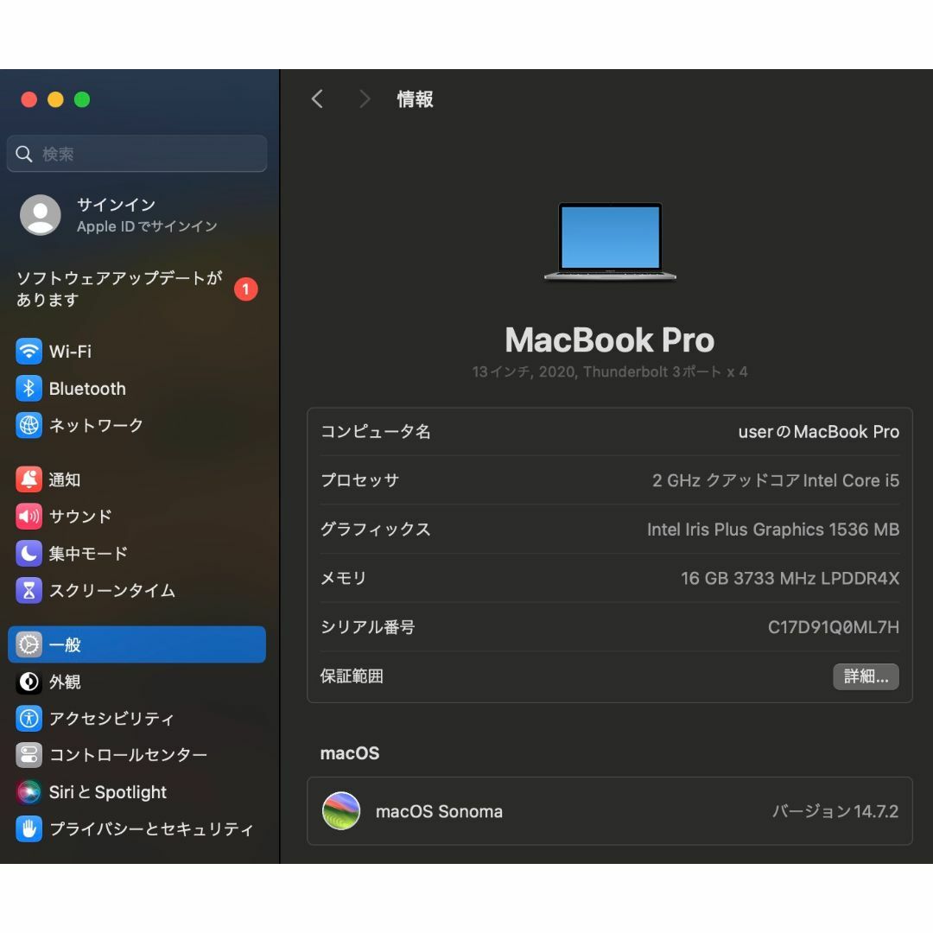Select 通知 in the sidebar
The width and height of the screenshot is (933, 933).
136,479
